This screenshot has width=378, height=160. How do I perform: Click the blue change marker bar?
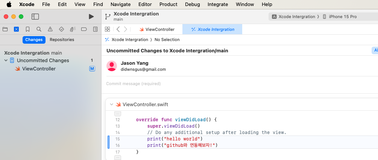coord(108,142)
